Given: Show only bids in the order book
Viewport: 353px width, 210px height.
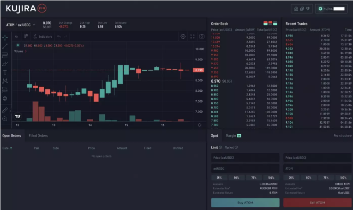Looking at the screenshot, I should point(275,24).
